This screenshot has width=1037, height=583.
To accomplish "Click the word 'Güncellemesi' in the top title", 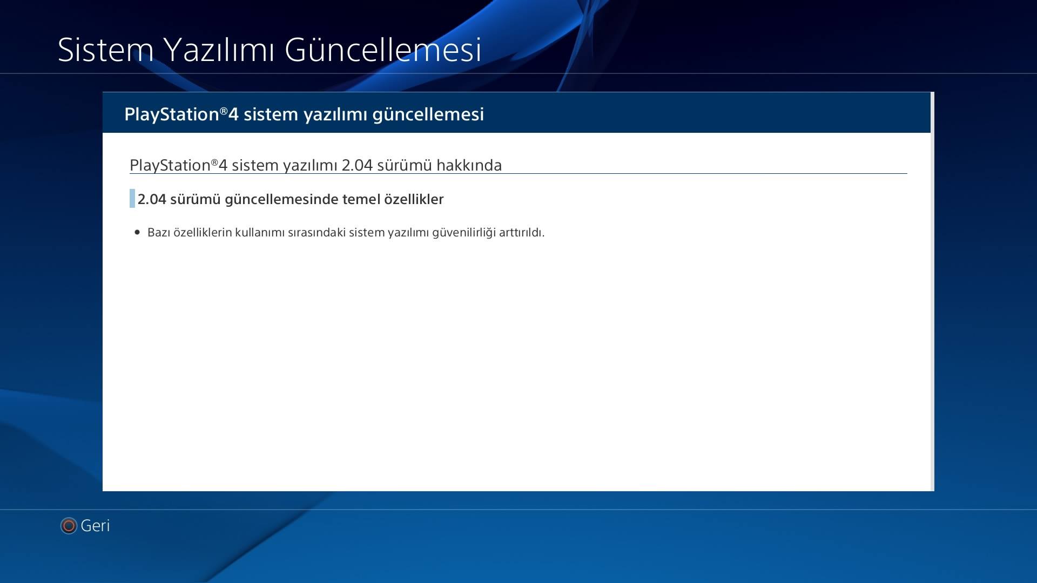I will [x=382, y=50].
